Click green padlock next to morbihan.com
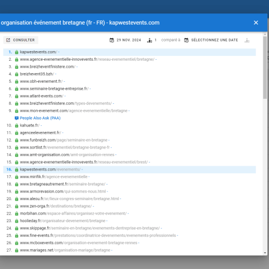The width and height of the screenshot is (269, 269). click(17, 214)
